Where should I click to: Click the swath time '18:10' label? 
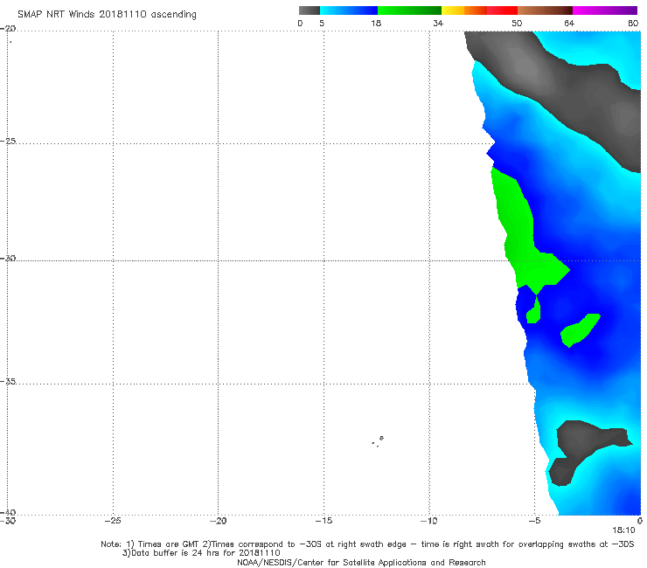623,530
